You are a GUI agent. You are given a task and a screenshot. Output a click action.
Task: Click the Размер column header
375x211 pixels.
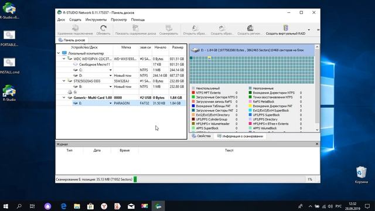coord(178,47)
